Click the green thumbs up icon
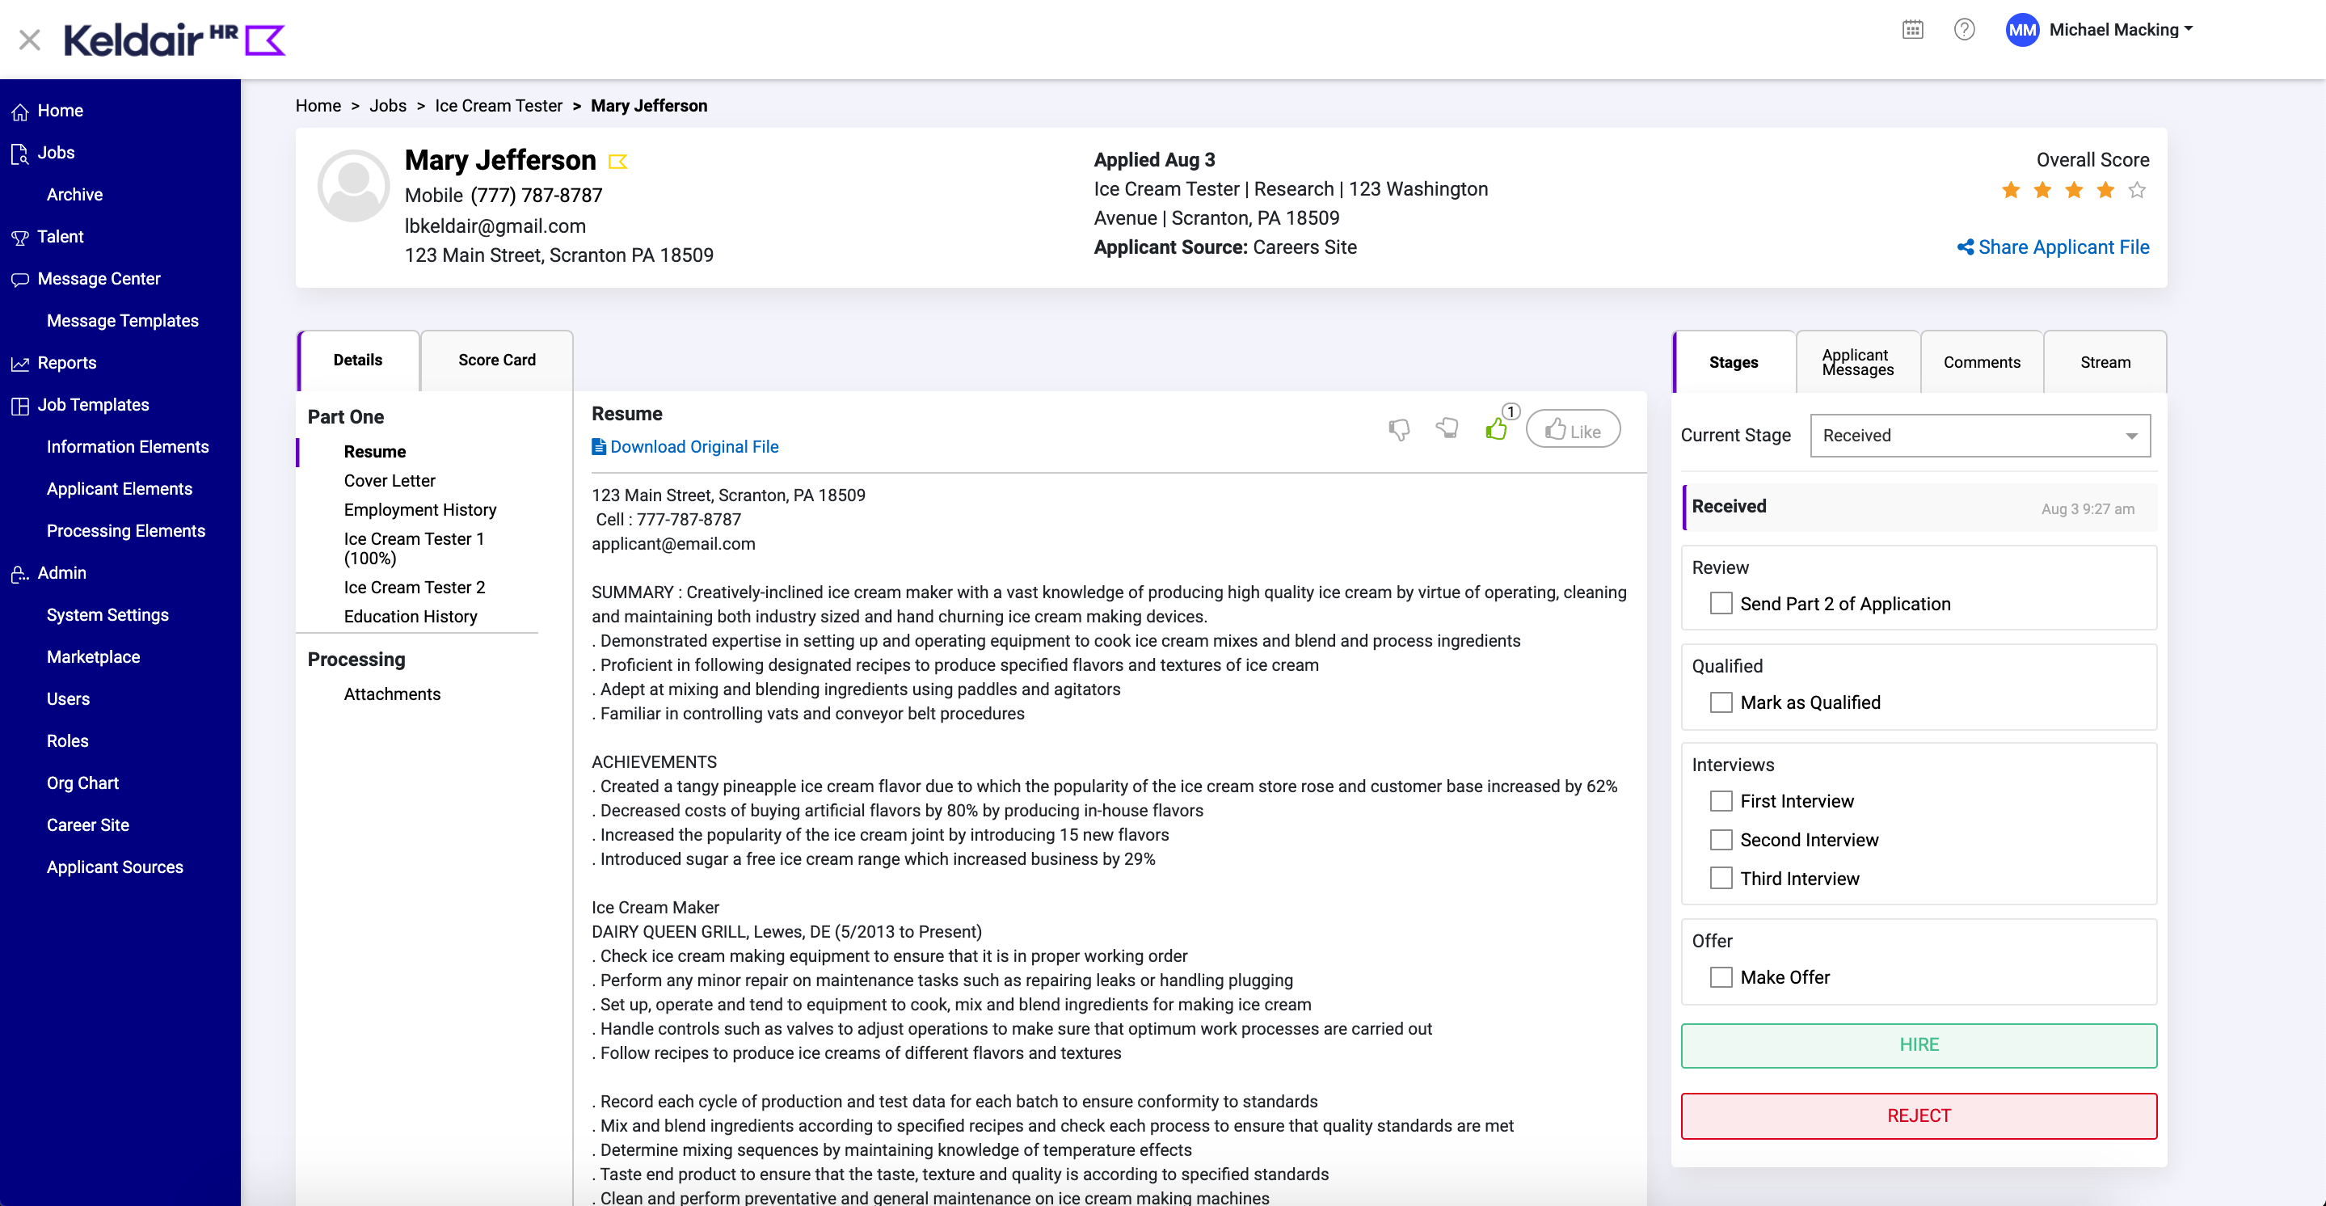This screenshot has height=1206, width=2326. click(1495, 429)
